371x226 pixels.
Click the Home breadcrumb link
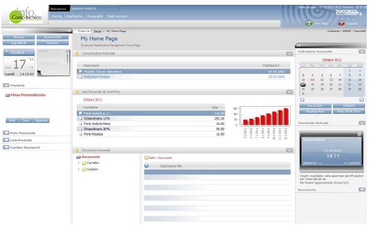click(x=98, y=31)
